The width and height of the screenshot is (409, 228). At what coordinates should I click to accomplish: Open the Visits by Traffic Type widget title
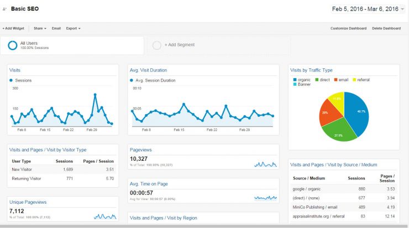311,70
